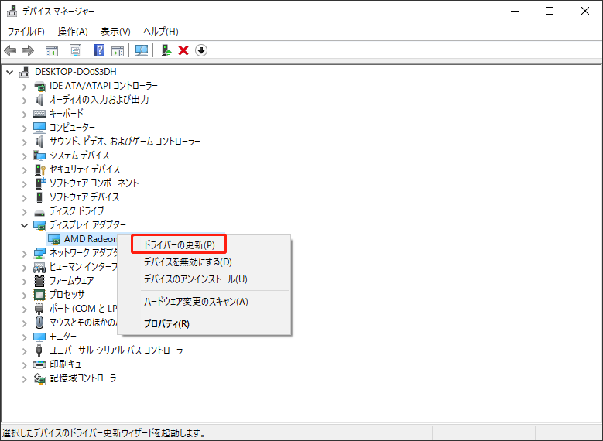Click the storage controller category icon
The width and height of the screenshot is (603, 441).
point(39,378)
